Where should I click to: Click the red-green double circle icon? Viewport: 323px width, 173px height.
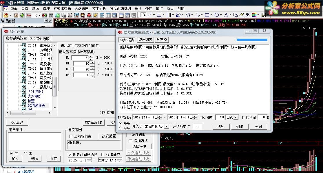(x=45, y=15)
